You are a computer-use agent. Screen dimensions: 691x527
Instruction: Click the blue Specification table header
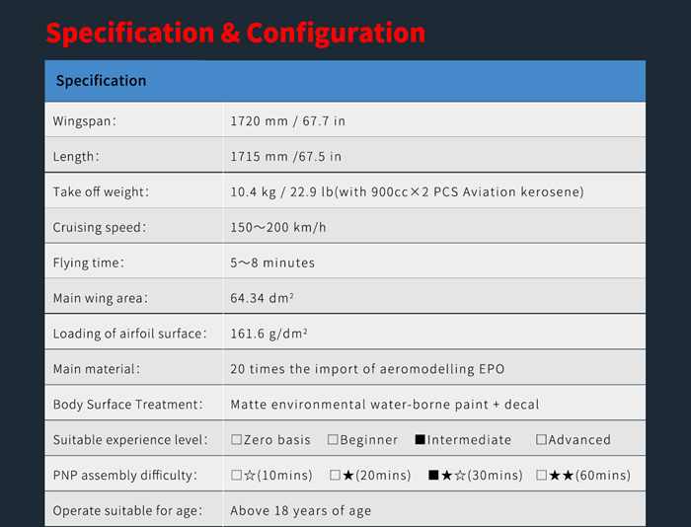pos(345,81)
